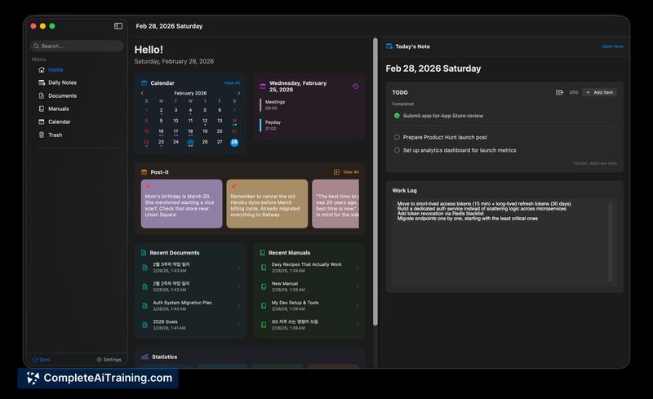This screenshot has width=653, height=399.
Task: Click in the Search field
Action: (77, 46)
